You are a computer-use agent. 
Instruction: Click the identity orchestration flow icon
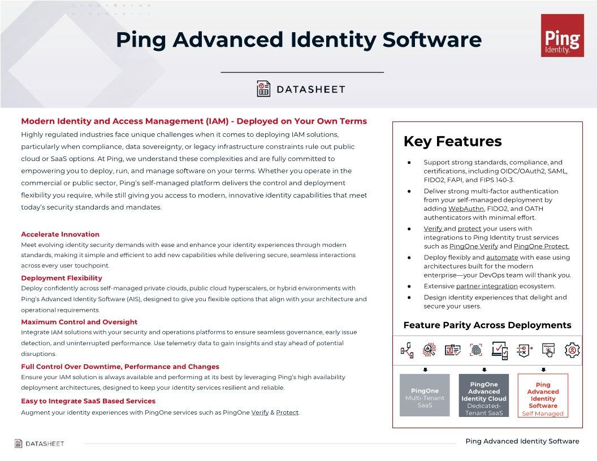407,350
